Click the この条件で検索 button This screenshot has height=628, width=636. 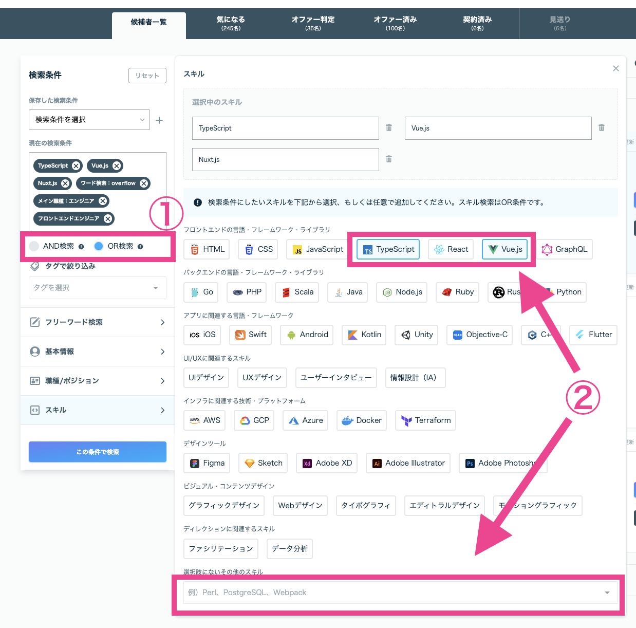[x=98, y=452]
